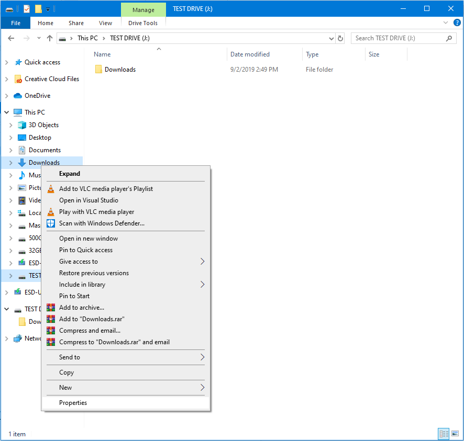Click the Downloads folder icon in file list

coord(98,70)
